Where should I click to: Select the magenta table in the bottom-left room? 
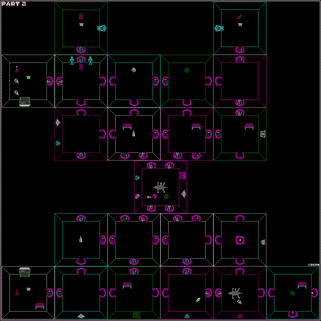tap(40, 306)
